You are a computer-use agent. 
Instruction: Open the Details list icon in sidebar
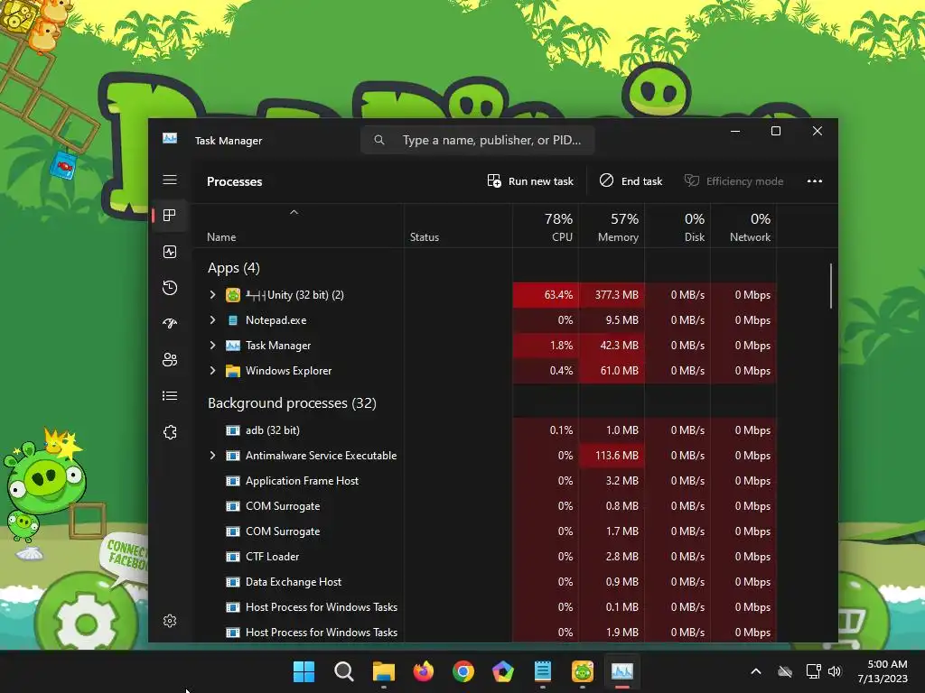[x=170, y=396]
